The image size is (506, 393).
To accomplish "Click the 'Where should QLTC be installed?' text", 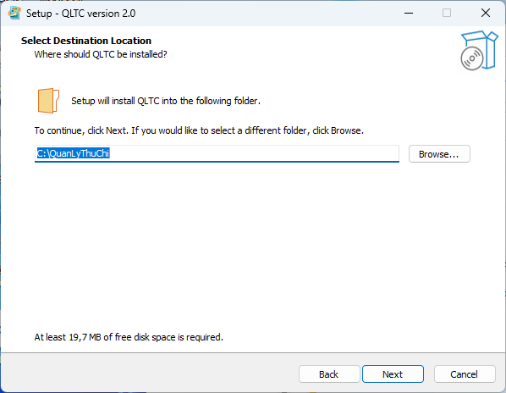I will point(101,54).
